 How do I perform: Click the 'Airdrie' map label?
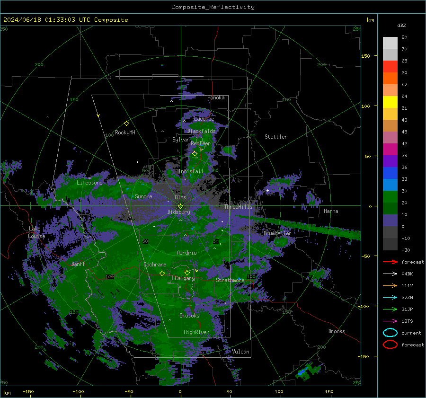[x=186, y=253]
